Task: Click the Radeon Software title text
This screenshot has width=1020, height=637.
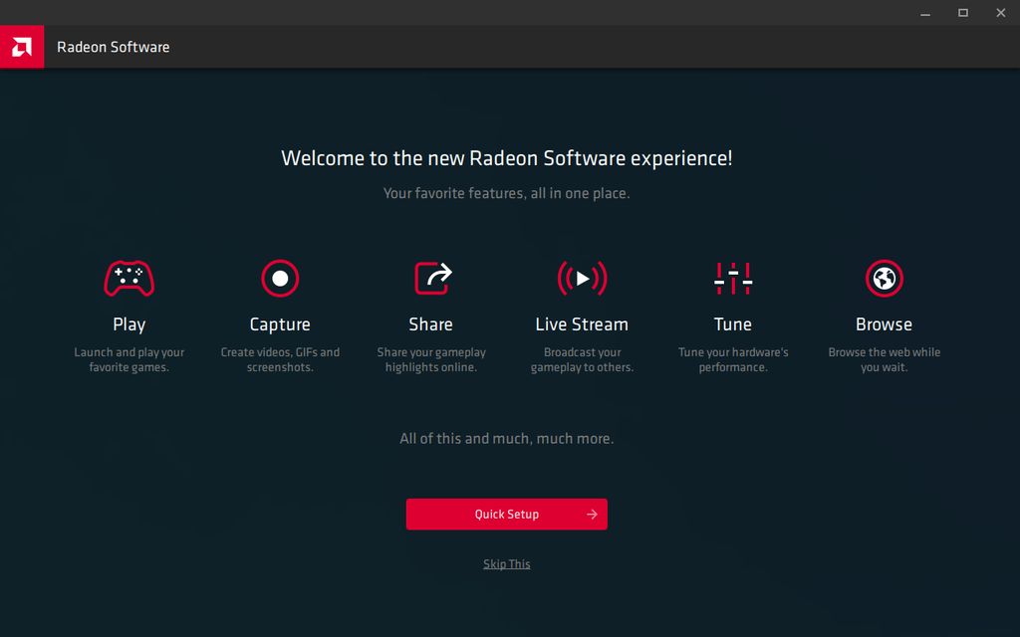Action: tap(114, 47)
